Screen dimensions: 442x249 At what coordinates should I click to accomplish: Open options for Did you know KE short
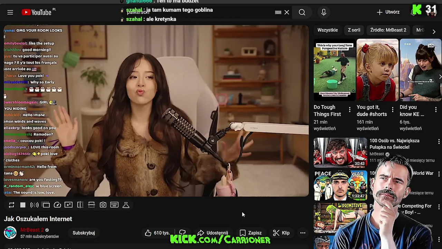[436, 110]
